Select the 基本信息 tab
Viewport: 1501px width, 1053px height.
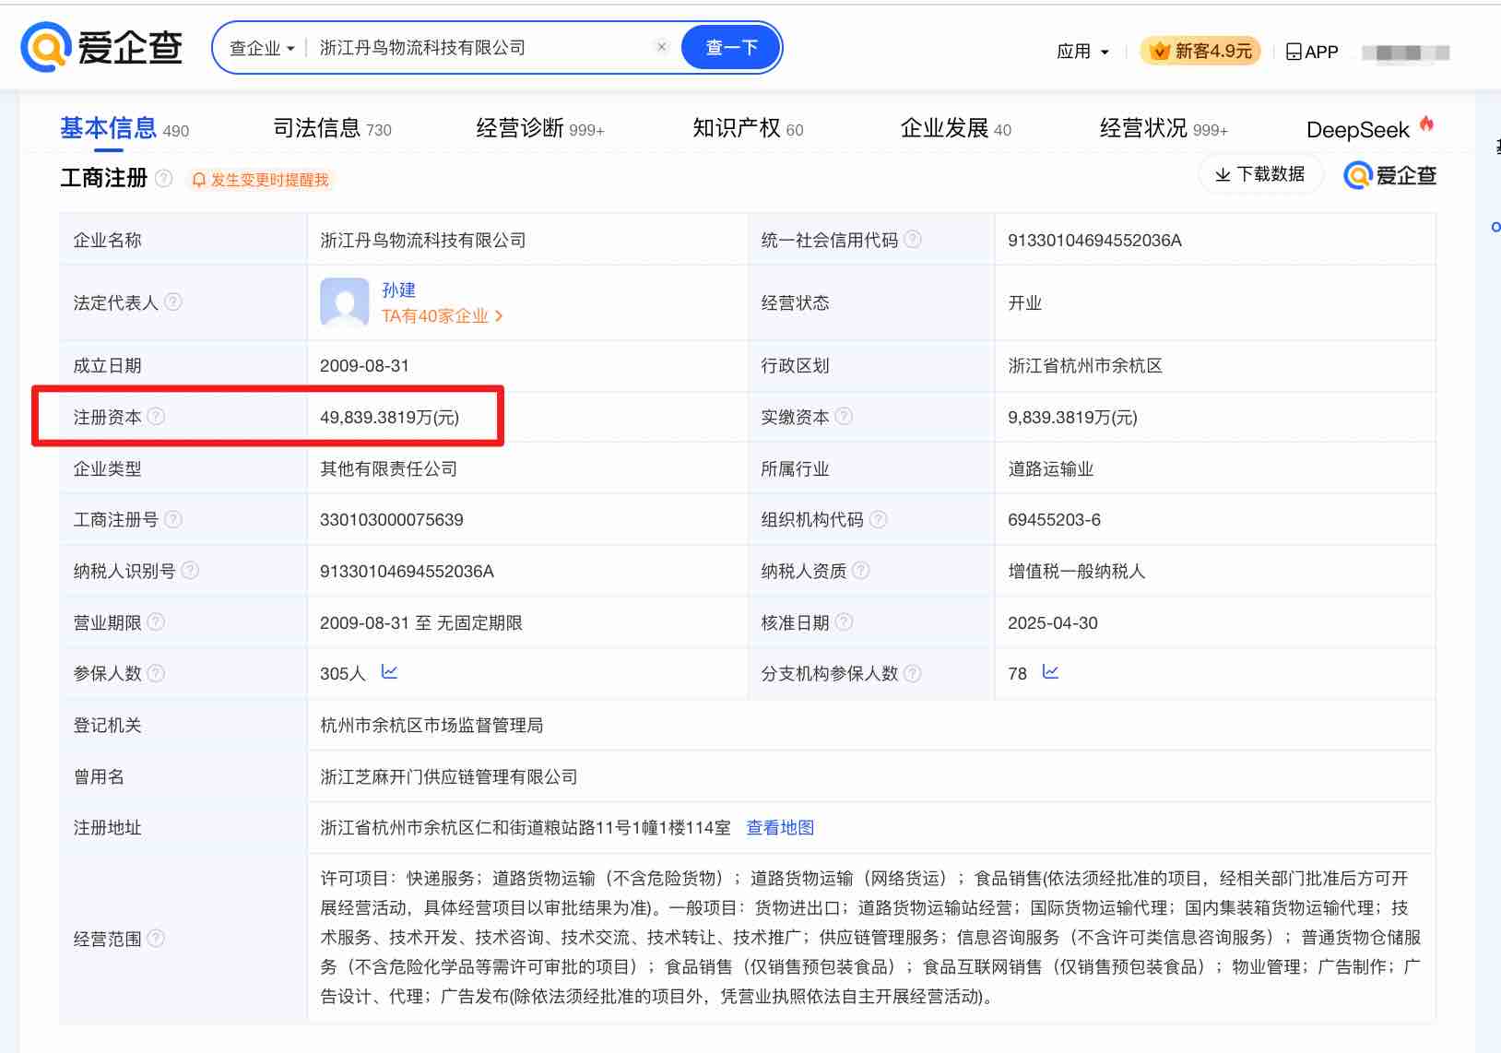tap(124, 128)
